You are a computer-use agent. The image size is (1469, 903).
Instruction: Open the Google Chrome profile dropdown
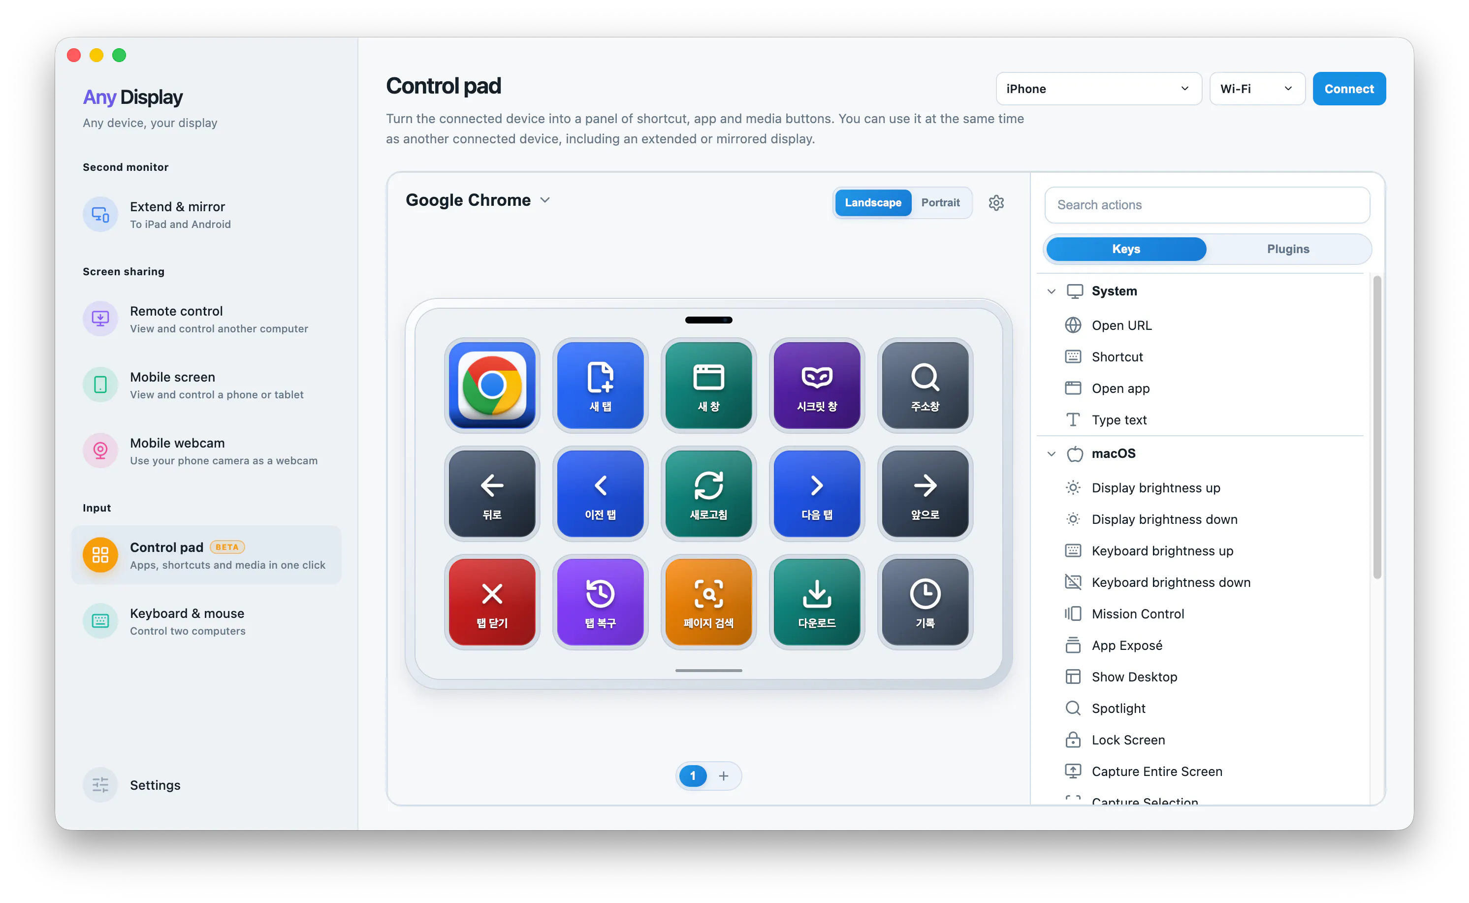[x=478, y=200]
